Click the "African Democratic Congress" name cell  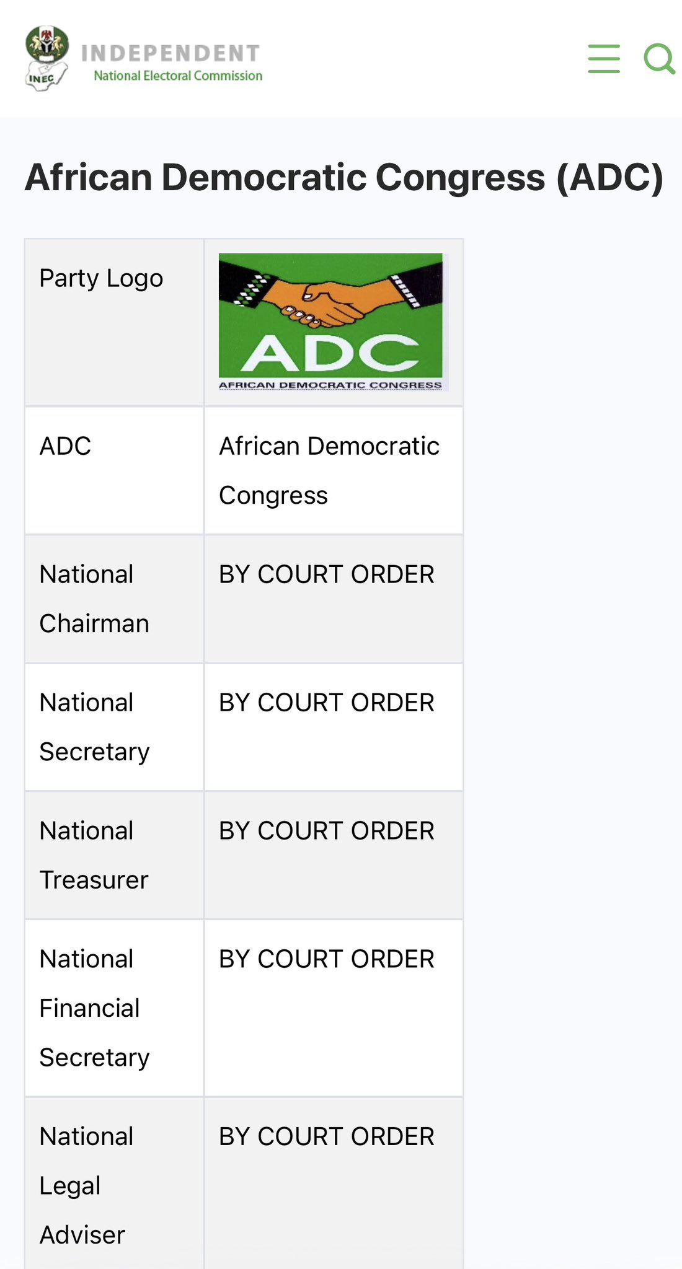coord(329,470)
